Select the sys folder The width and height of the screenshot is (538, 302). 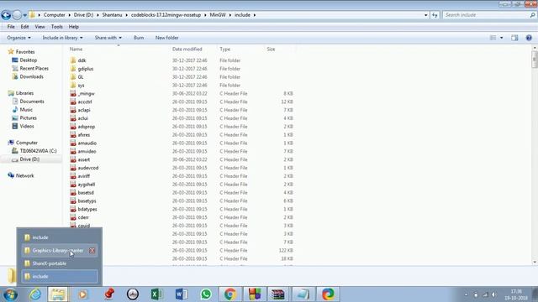81,86
